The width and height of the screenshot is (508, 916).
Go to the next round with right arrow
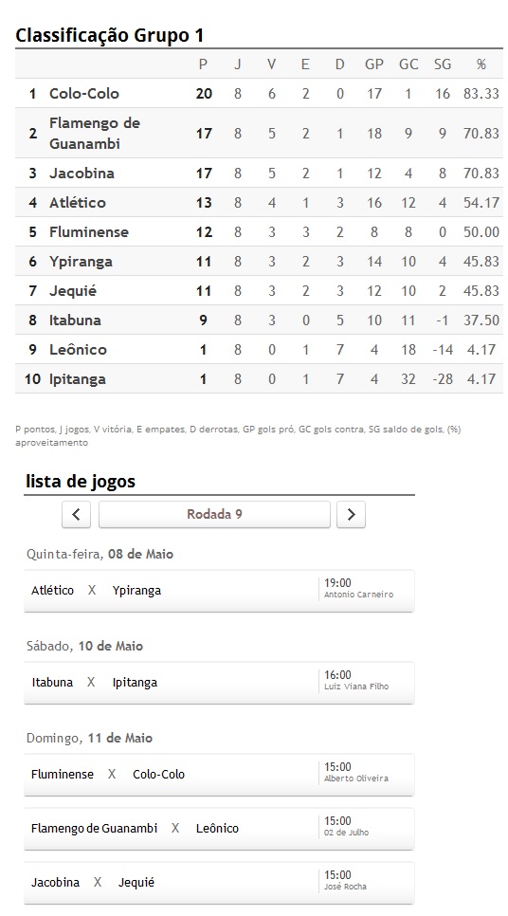[x=351, y=514]
